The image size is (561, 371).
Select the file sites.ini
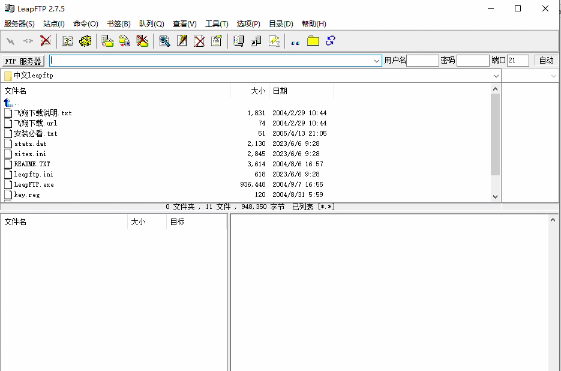coord(30,154)
